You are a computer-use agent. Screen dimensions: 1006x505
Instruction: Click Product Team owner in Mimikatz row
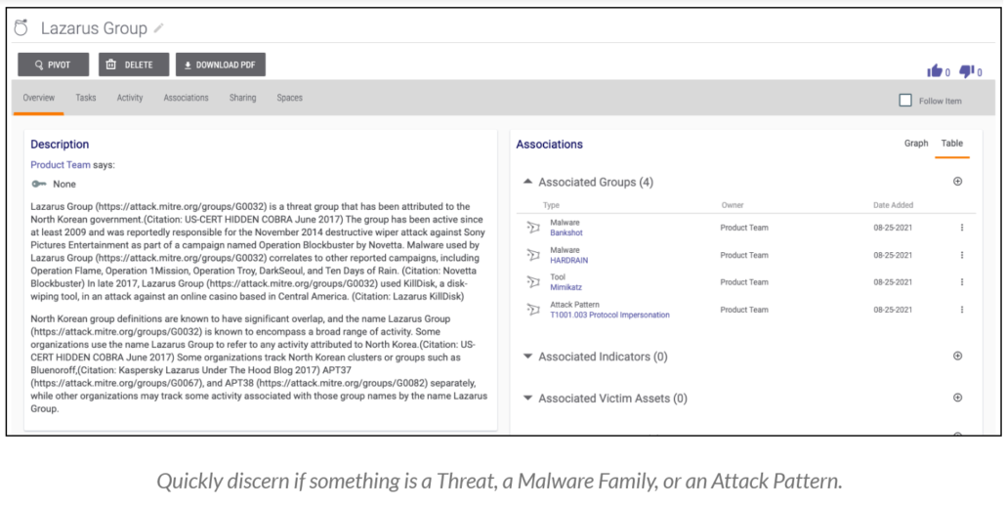tap(743, 282)
